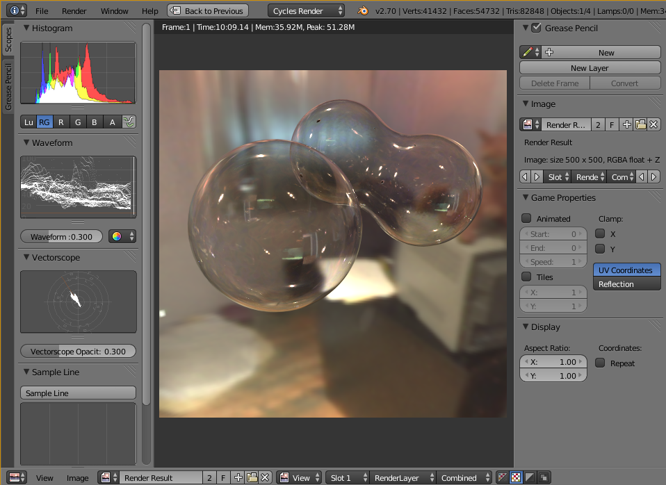Image resolution: width=666 pixels, height=485 pixels.
Task: Click fake user F button in Image panel
Action: pyautogui.click(x=612, y=124)
